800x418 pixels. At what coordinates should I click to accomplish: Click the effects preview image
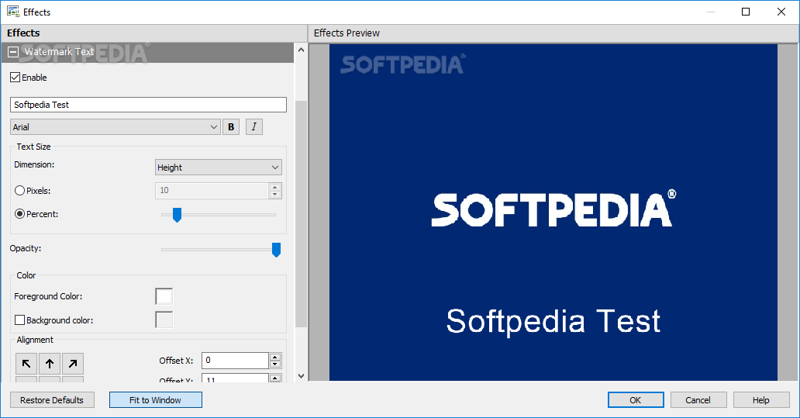coord(553,212)
